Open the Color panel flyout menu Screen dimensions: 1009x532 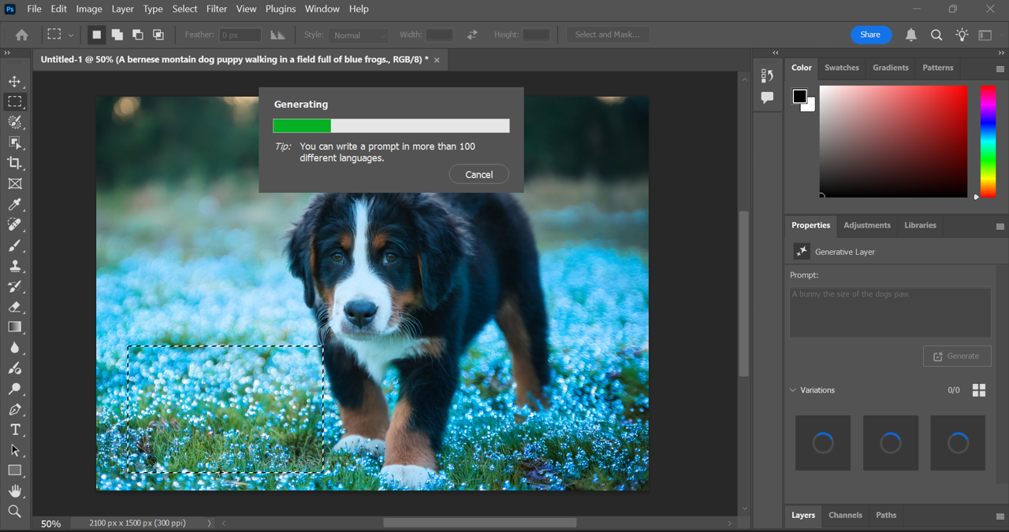point(1000,68)
